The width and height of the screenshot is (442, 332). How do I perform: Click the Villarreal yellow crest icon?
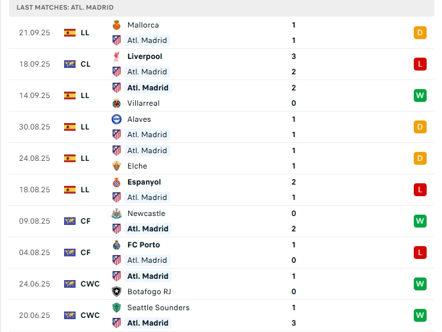tap(117, 103)
